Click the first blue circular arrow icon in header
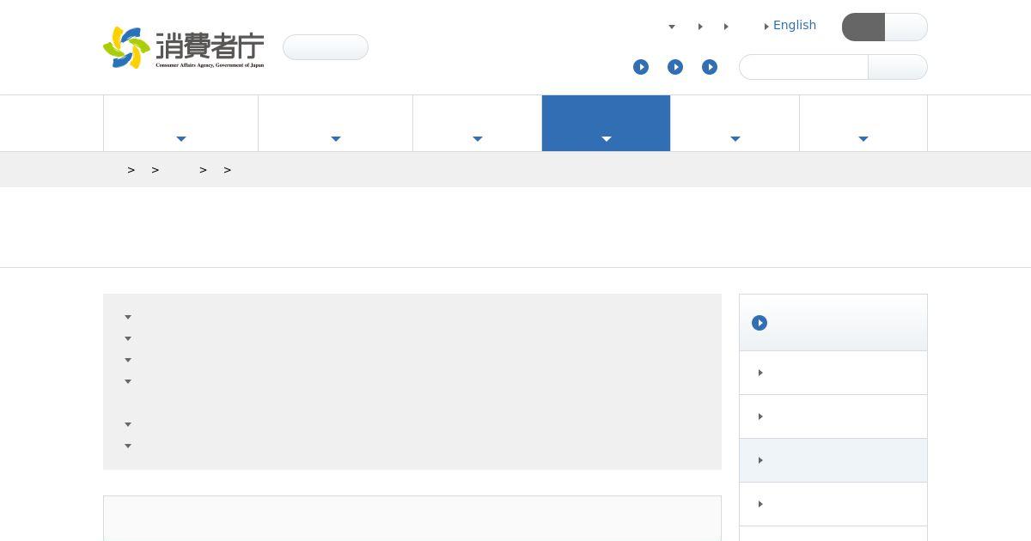The height and width of the screenshot is (541, 1031). pyautogui.click(x=641, y=67)
